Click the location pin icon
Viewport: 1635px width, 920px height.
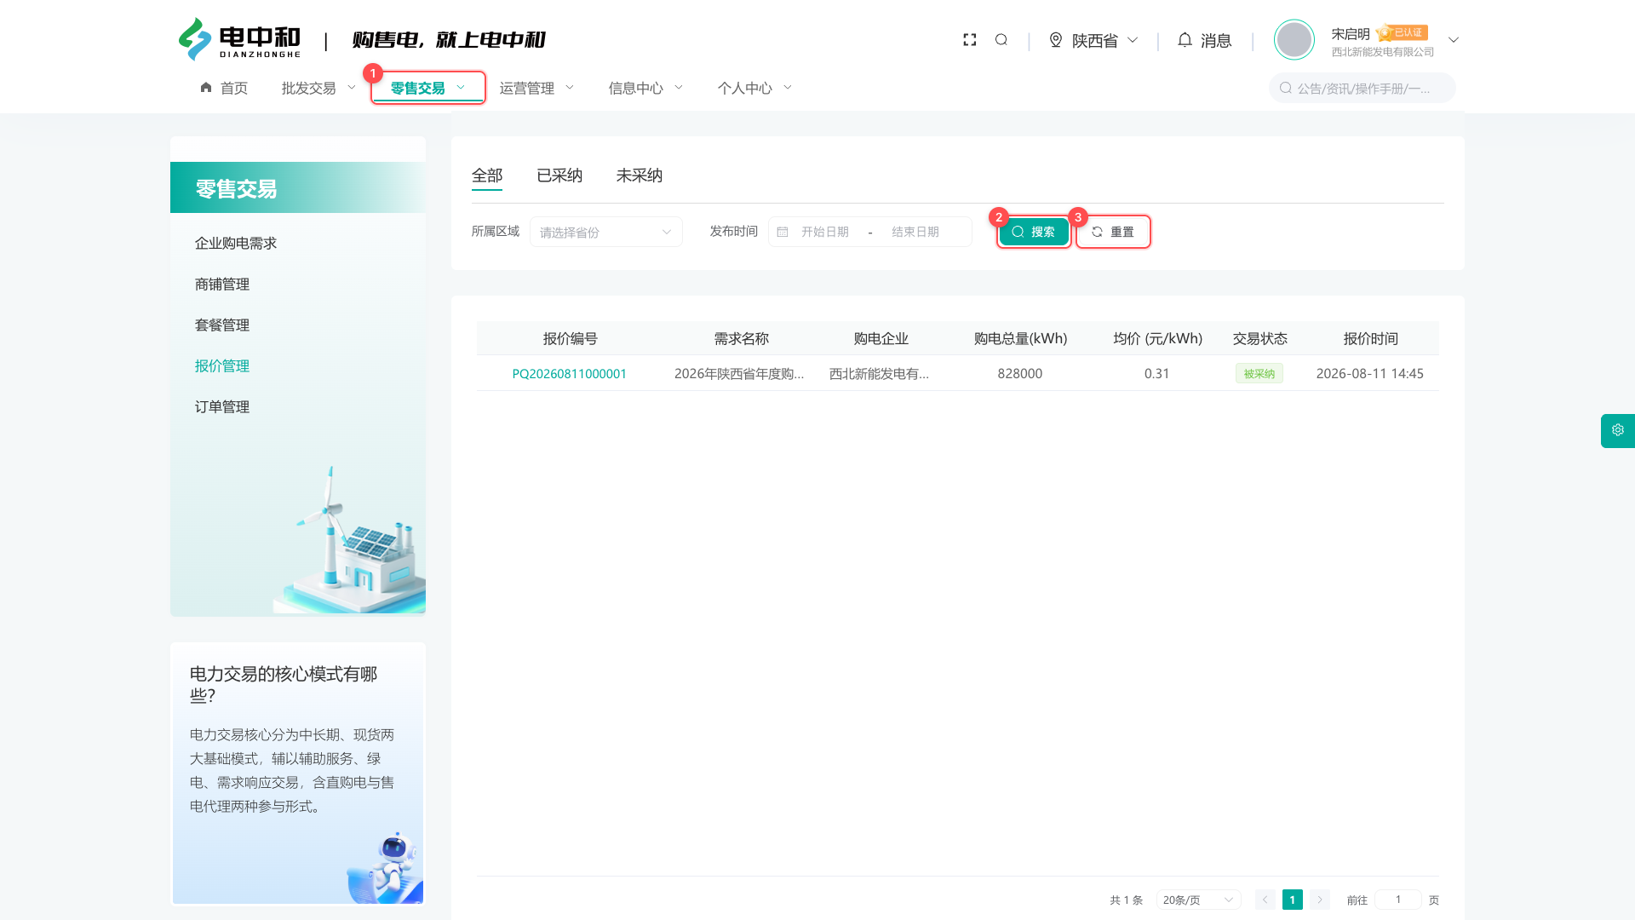tap(1056, 40)
